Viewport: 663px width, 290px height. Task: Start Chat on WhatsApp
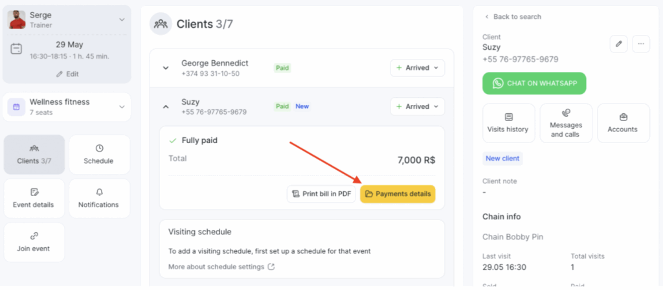(534, 84)
